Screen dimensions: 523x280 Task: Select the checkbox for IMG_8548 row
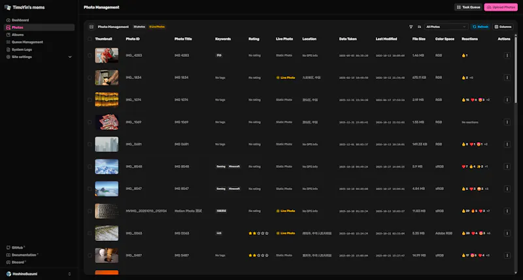(90, 166)
